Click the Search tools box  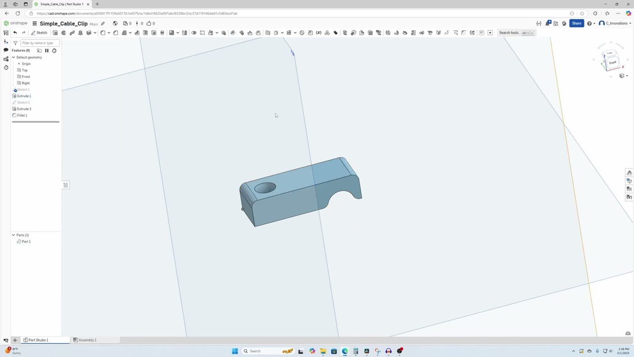coord(516,33)
